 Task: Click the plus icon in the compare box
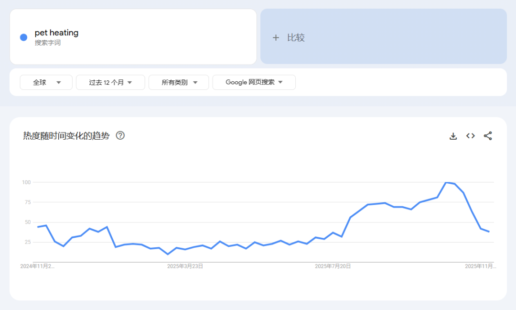click(276, 37)
